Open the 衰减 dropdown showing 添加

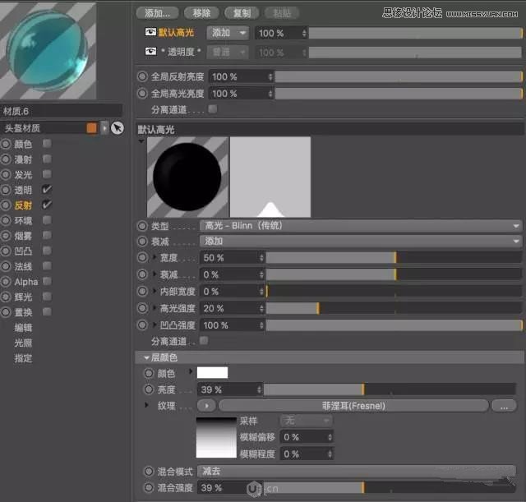361,241
